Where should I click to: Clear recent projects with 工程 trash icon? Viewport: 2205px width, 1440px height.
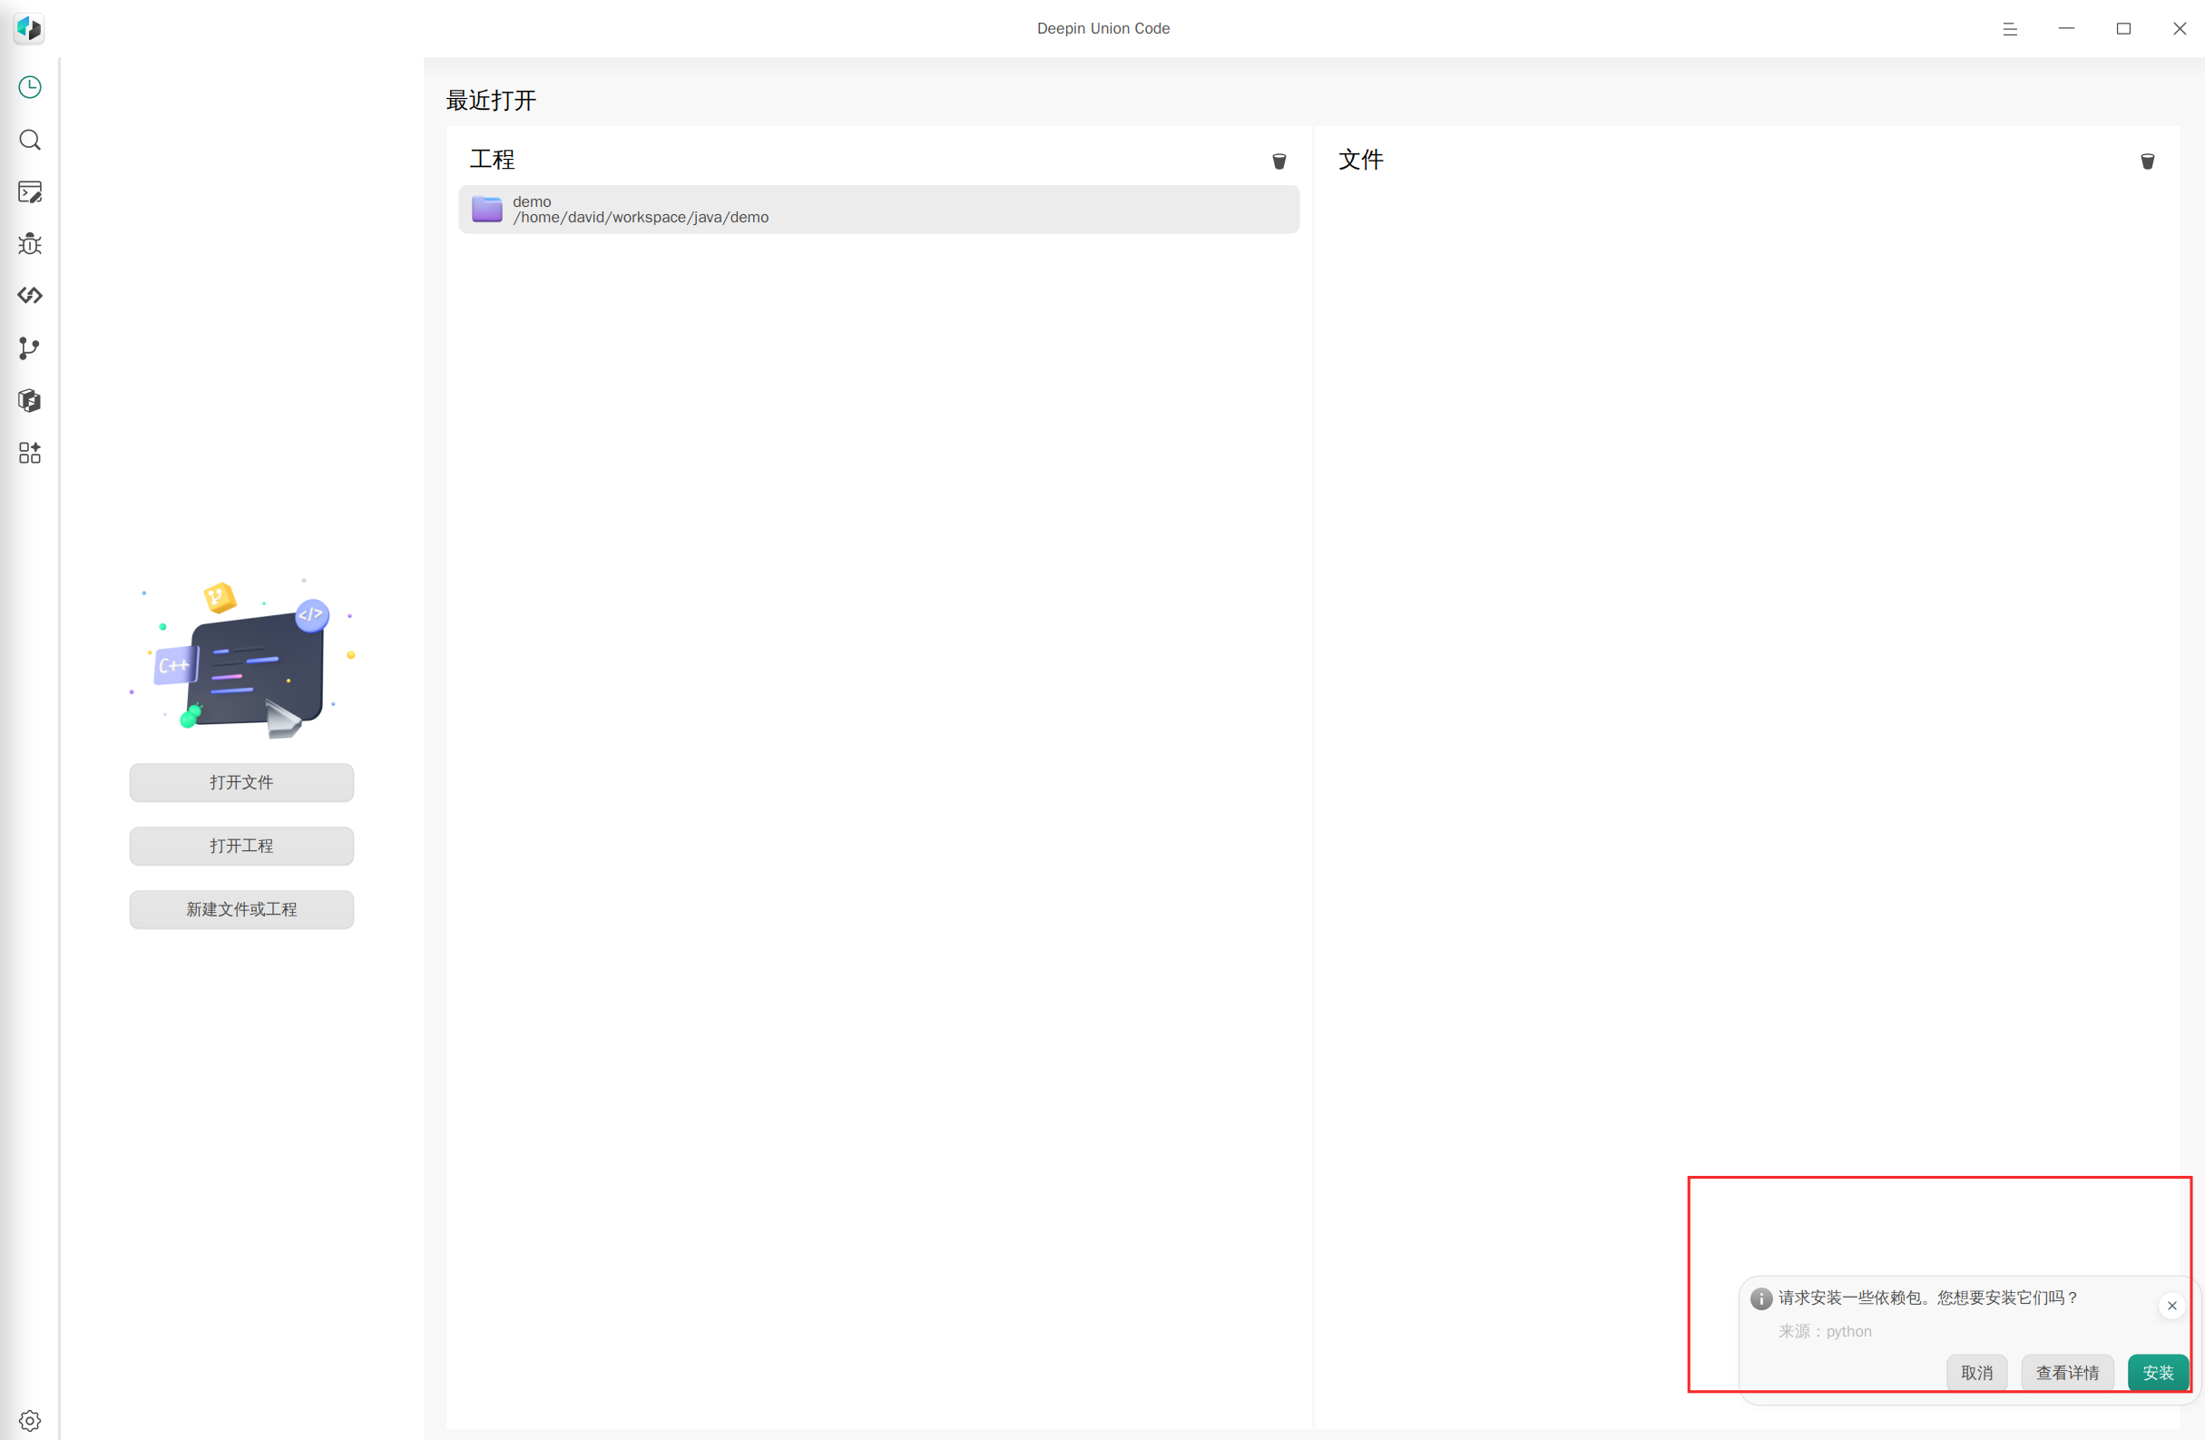(x=1279, y=162)
